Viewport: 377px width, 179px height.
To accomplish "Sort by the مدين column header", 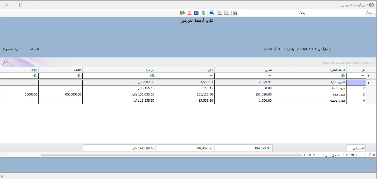I will (244, 70).
